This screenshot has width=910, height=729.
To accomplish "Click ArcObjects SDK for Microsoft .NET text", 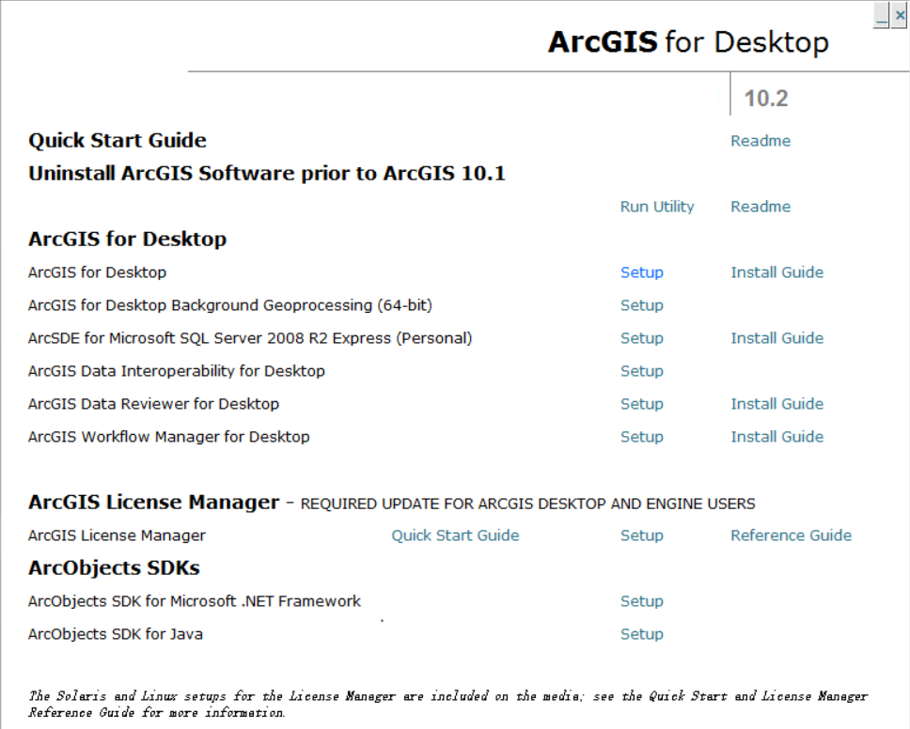I will point(195,601).
